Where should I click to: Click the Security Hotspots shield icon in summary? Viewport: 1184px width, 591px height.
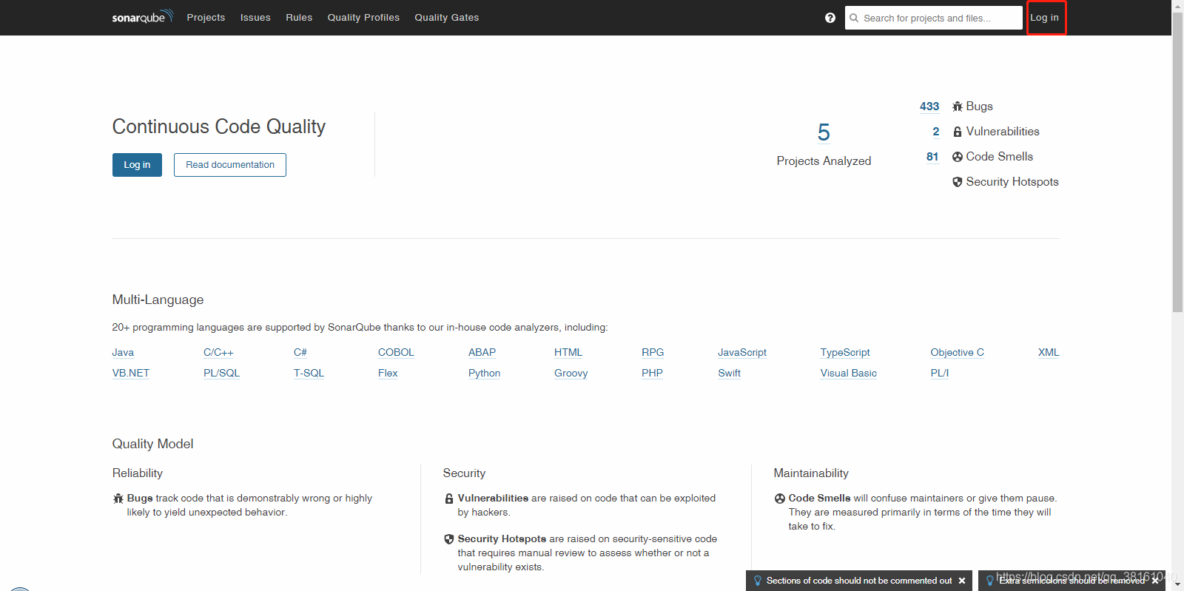958,182
